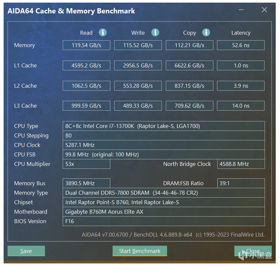Select the Memory write value 115.52 GB/s
Screen dimensions: 280x267
pos(138,45)
